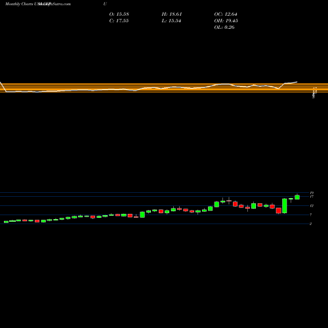This screenshot has width=328, height=328.
Task: Click the 'Monthly Charts' title text
Action: tap(19, 4)
